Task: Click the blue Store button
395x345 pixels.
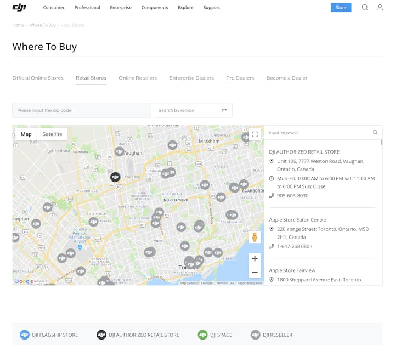Action: coord(341,8)
